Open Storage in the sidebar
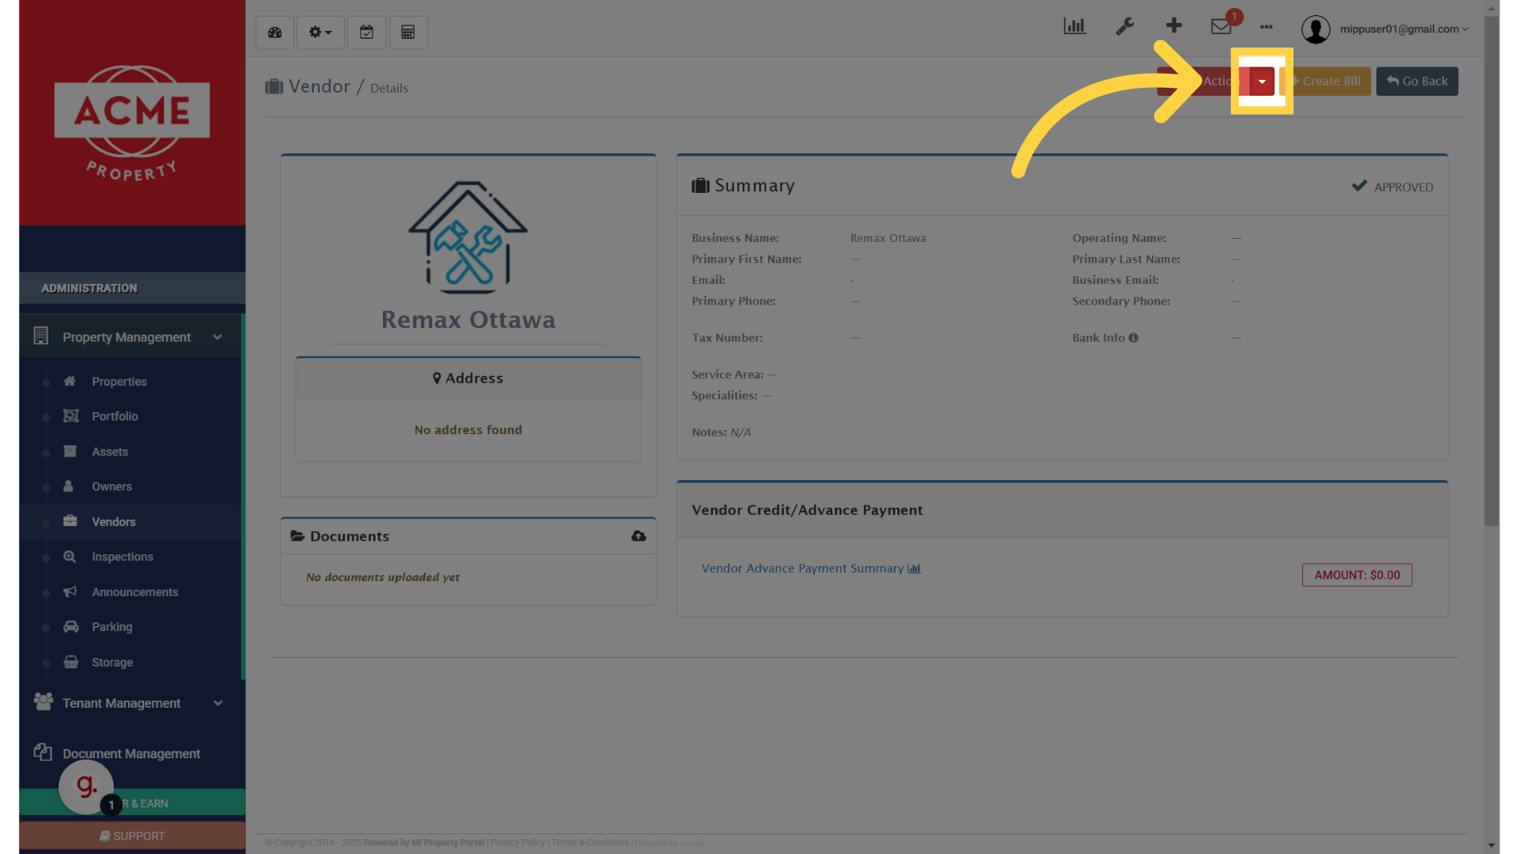The image size is (1519, 854). (112, 663)
